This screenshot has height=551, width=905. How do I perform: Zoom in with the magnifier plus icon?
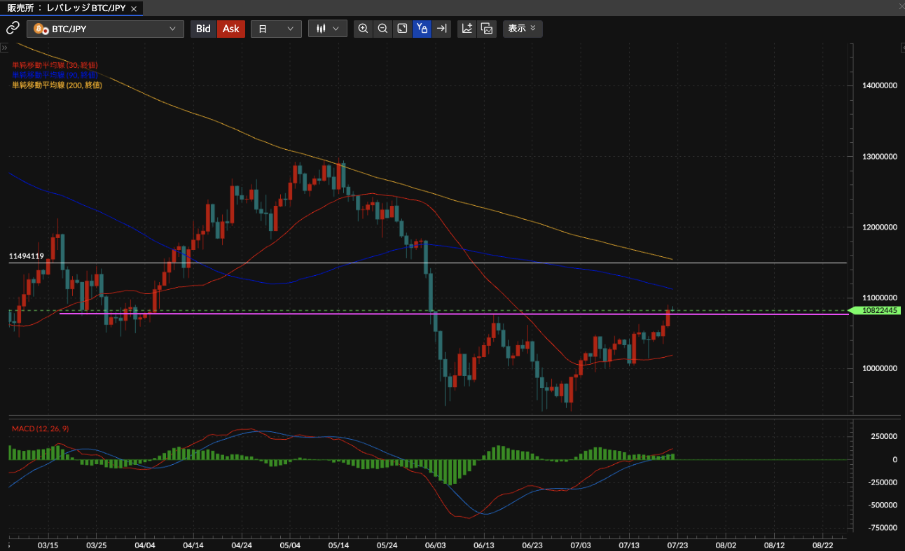pyautogui.click(x=363, y=29)
